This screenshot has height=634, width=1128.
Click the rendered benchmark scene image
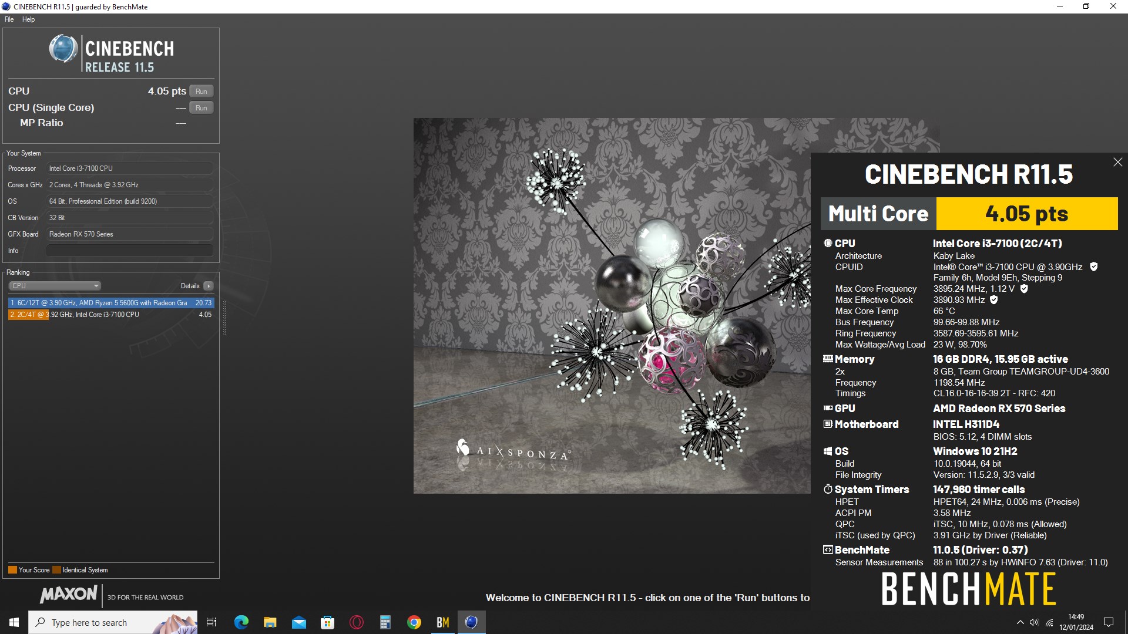pos(612,306)
